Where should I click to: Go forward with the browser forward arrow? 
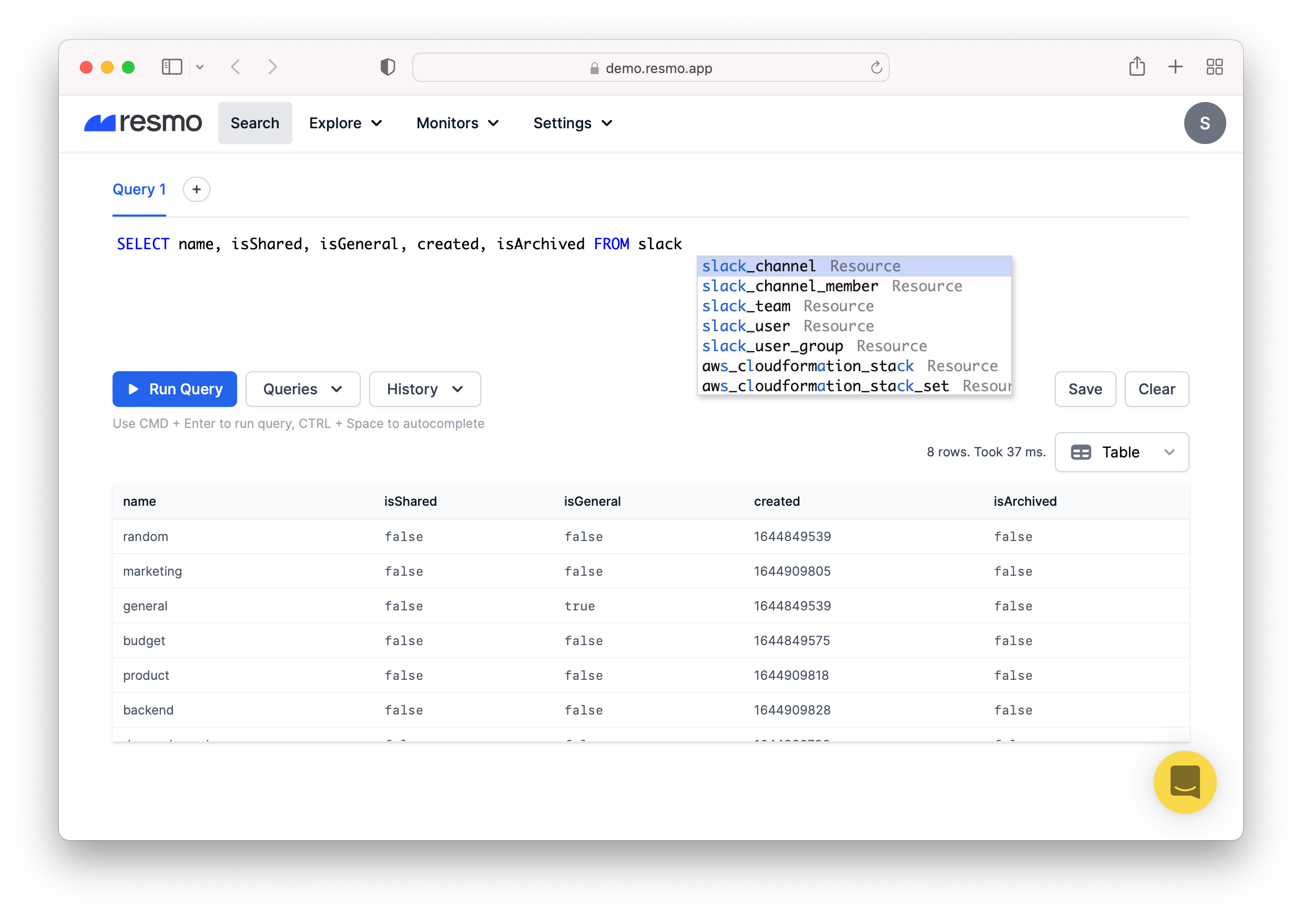pyautogui.click(x=273, y=67)
